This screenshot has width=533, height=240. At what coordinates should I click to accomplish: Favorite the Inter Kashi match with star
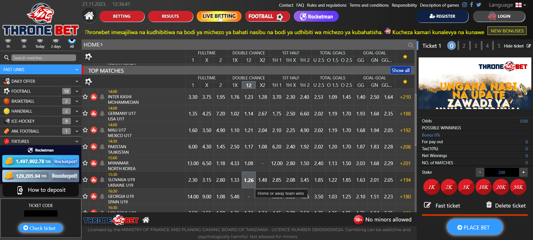click(85, 97)
